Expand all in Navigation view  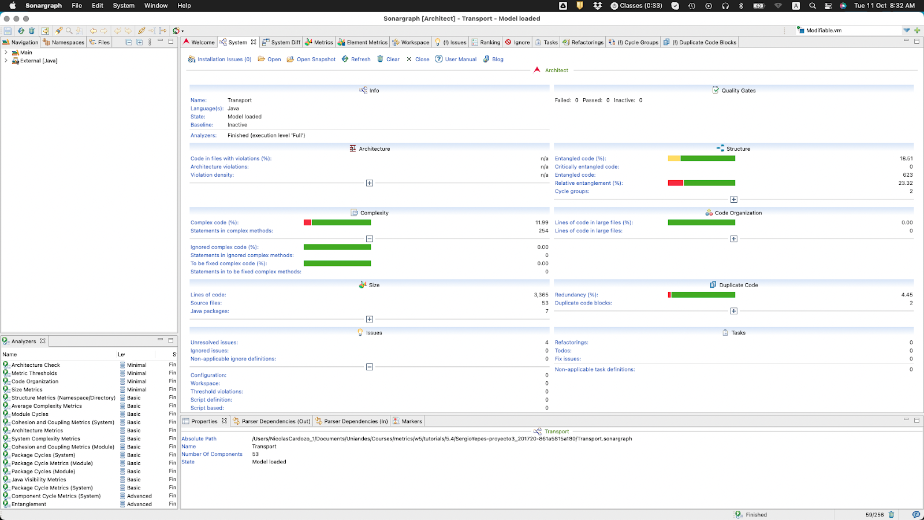coord(139,42)
